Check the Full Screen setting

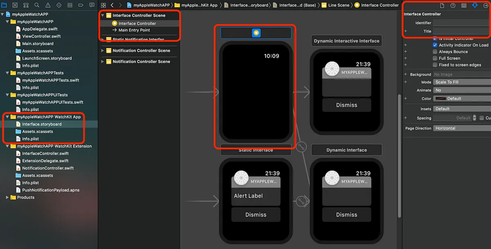(x=436, y=58)
